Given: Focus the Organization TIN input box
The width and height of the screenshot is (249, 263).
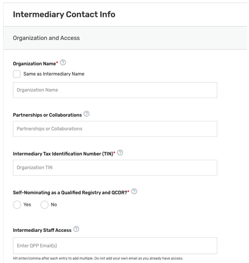Looking at the screenshot, I should pos(115,168).
